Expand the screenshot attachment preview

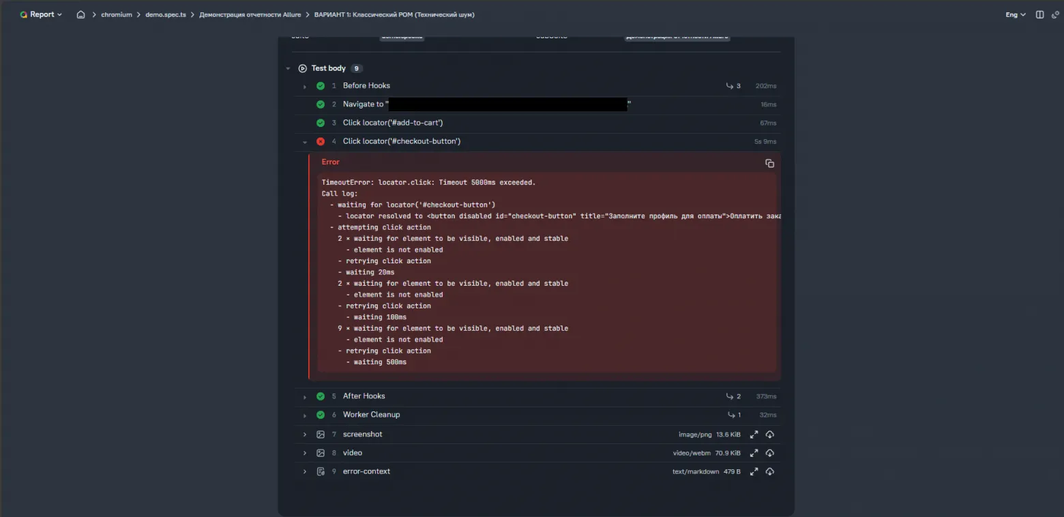754,434
